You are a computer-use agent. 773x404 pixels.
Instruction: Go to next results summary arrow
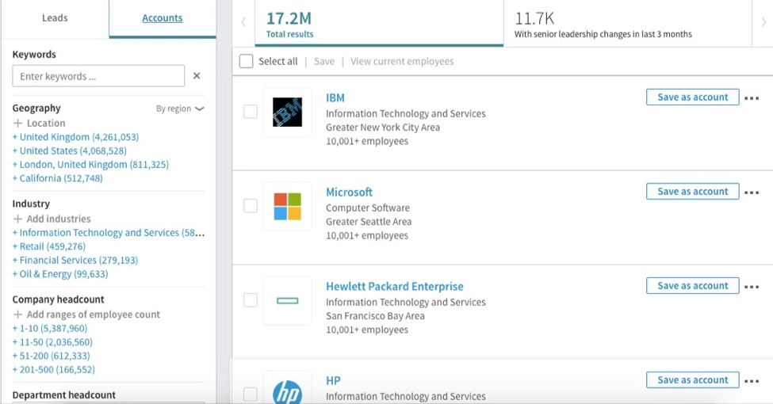(763, 22)
